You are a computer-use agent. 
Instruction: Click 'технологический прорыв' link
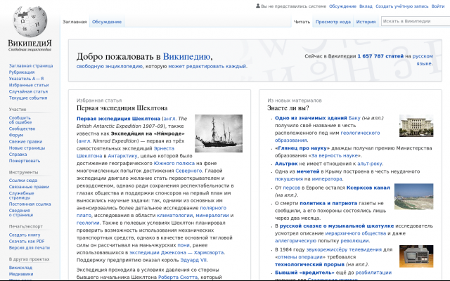point(309,264)
